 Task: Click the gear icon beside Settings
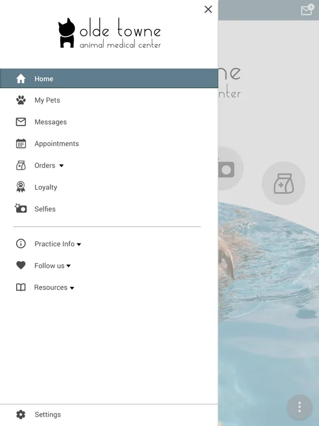coord(21,414)
